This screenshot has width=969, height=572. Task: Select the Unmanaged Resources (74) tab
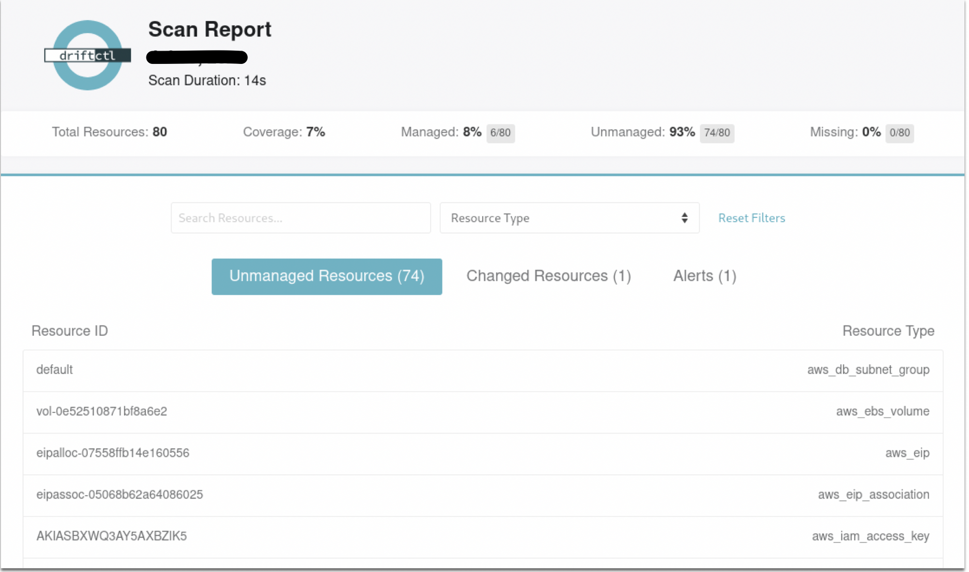(327, 276)
